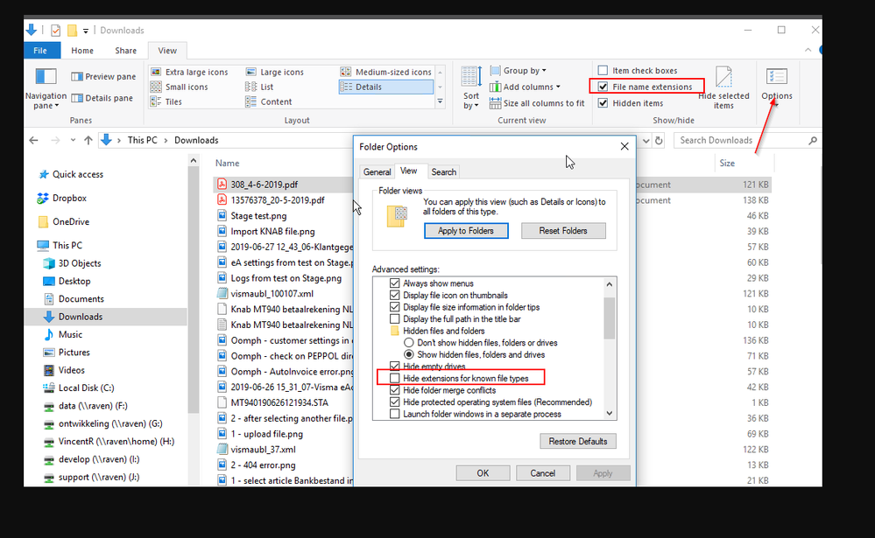Select file MT940190626121934.STA

279,402
